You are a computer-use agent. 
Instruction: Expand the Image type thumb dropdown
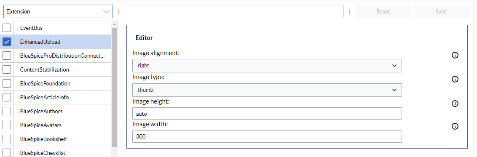point(267,90)
